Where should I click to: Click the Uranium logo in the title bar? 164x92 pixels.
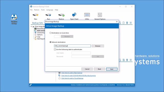31,6
